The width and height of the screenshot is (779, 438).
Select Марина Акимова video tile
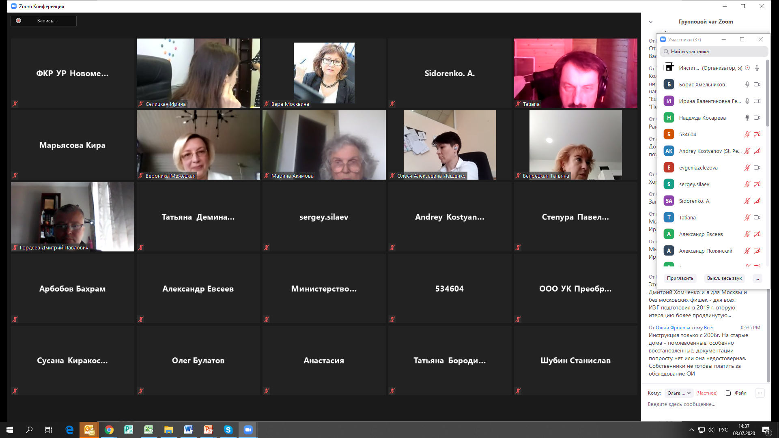coord(324,145)
